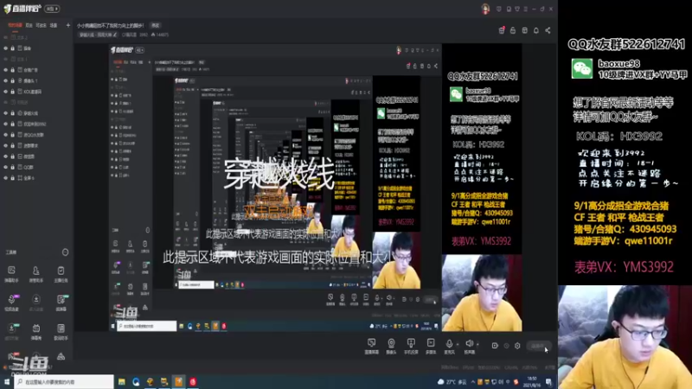Hide the QQ群 source
The height and width of the screenshot is (389, 692).
point(6,167)
